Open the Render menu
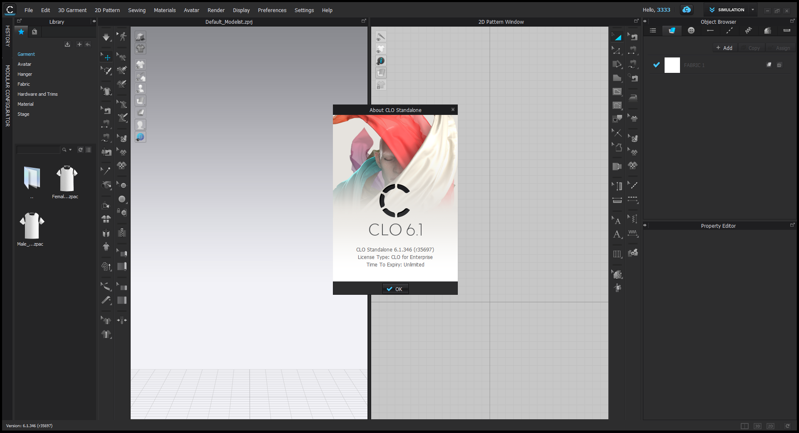 216,10
